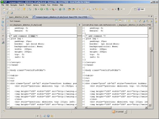
Task: Click the green Run button icon
Action: pyautogui.click(x=42, y=9)
